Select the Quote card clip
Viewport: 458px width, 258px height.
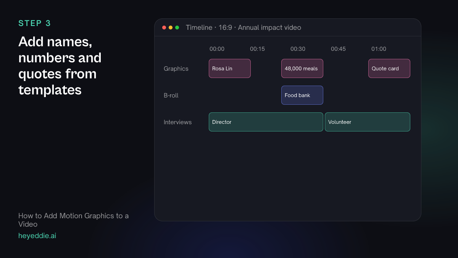tap(389, 68)
